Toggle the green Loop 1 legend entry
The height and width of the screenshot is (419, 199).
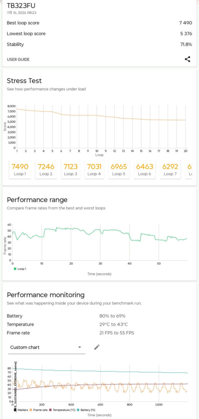point(20,268)
